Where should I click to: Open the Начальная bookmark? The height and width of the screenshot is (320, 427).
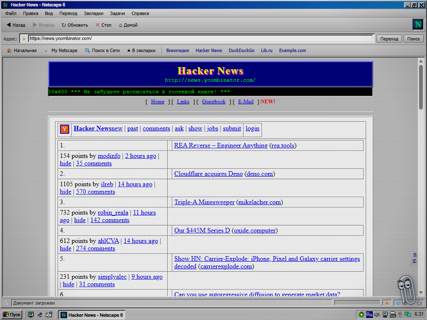[x=22, y=50]
